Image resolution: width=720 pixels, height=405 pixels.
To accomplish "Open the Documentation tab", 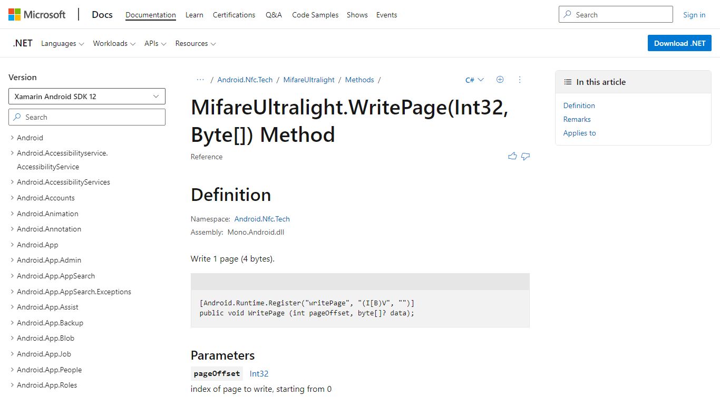I will tap(151, 15).
